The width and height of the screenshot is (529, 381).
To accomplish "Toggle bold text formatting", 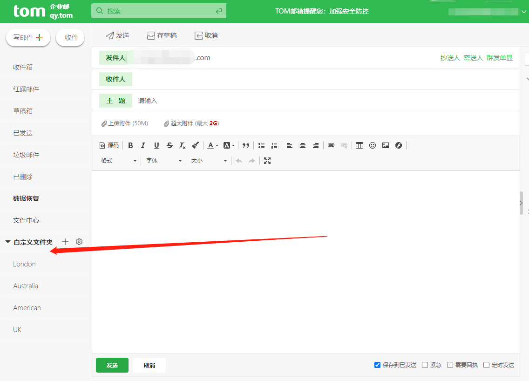I will (x=130, y=145).
